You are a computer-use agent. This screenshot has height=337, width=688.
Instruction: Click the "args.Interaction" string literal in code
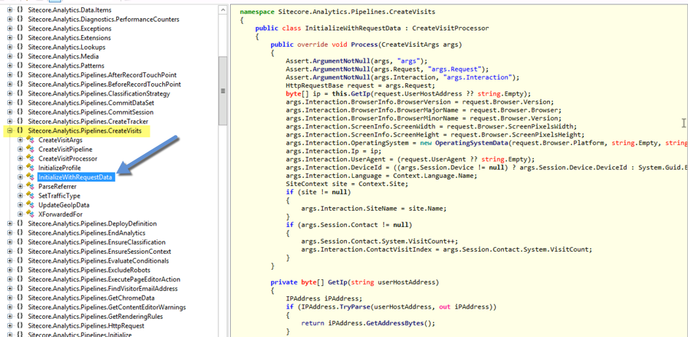point(478,77)
